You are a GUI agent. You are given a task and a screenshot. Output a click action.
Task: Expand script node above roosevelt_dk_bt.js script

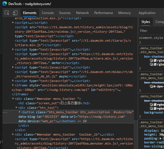13,67
